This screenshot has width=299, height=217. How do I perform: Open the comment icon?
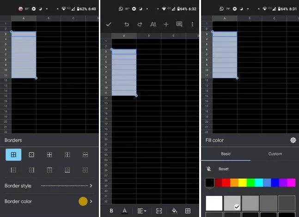(179, 24)
